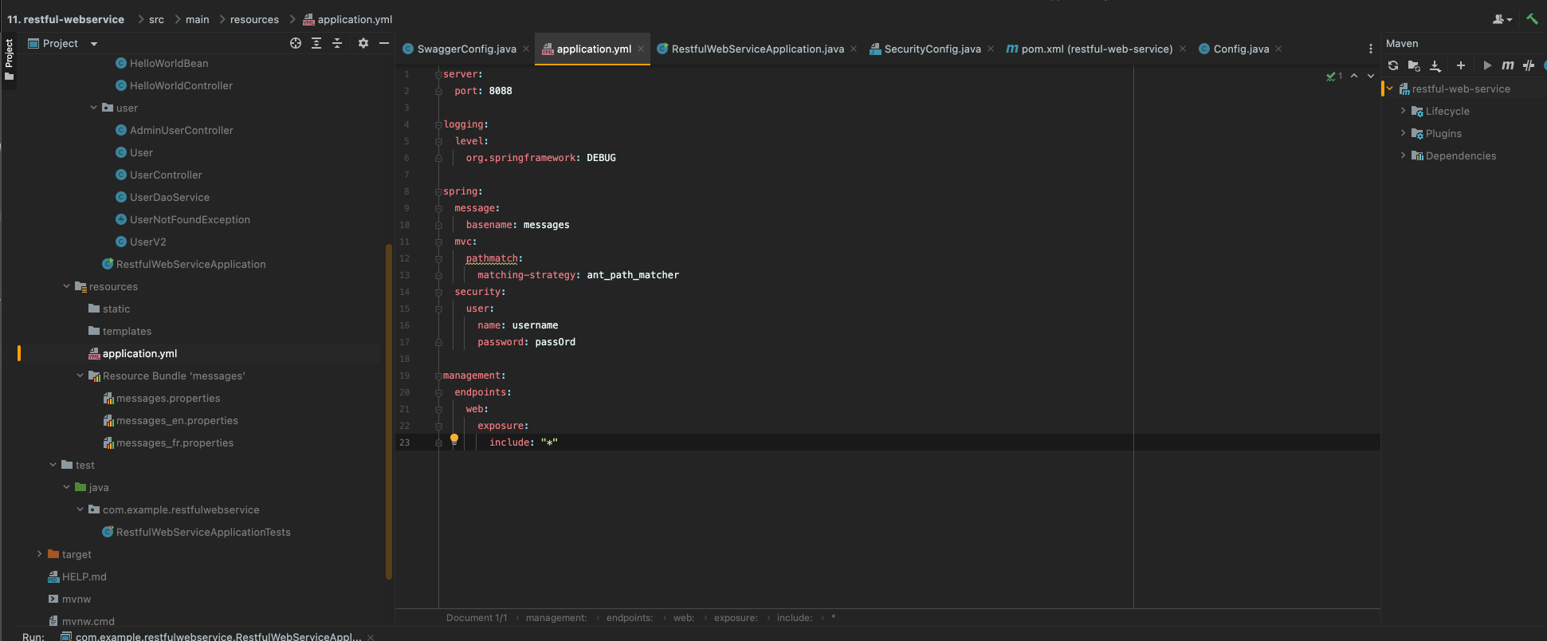The width and height of the screenshot is (1547, 641).
Task: Click the Expand All icon in Project panel
Action: (316, 43)
